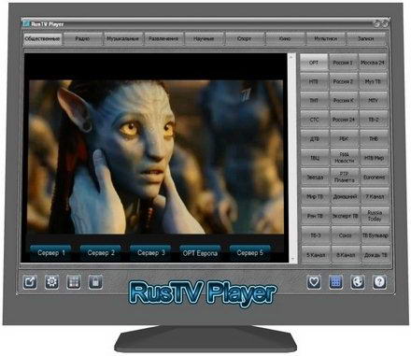The image size is (411, 356).
Task: Select Сервер 1 stream button
Action: [51, 252]
